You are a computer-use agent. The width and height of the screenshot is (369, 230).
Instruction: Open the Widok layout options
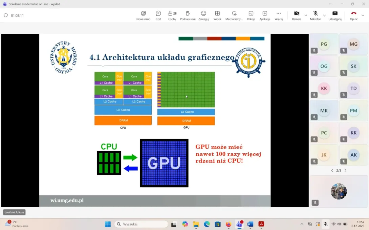tap(217, 15)
